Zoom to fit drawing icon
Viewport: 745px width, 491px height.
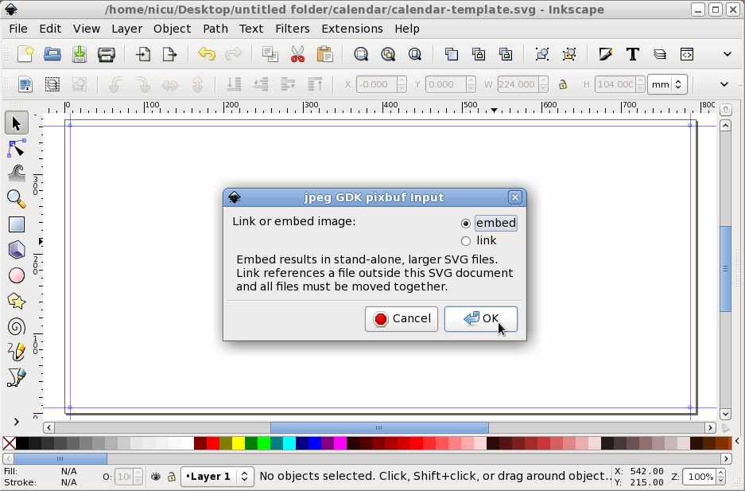[388, 54]
